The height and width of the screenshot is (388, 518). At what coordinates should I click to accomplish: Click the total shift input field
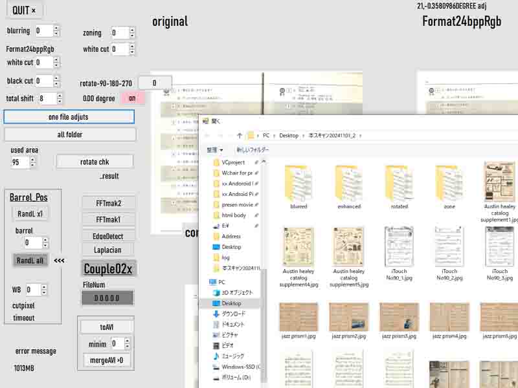click(x=45, y=98)
